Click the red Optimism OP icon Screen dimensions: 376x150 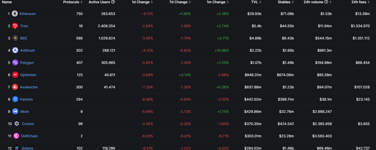pos(15,75)
